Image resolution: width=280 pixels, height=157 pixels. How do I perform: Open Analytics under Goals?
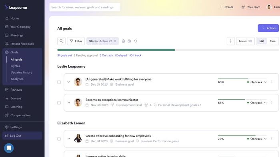point(17,79)
